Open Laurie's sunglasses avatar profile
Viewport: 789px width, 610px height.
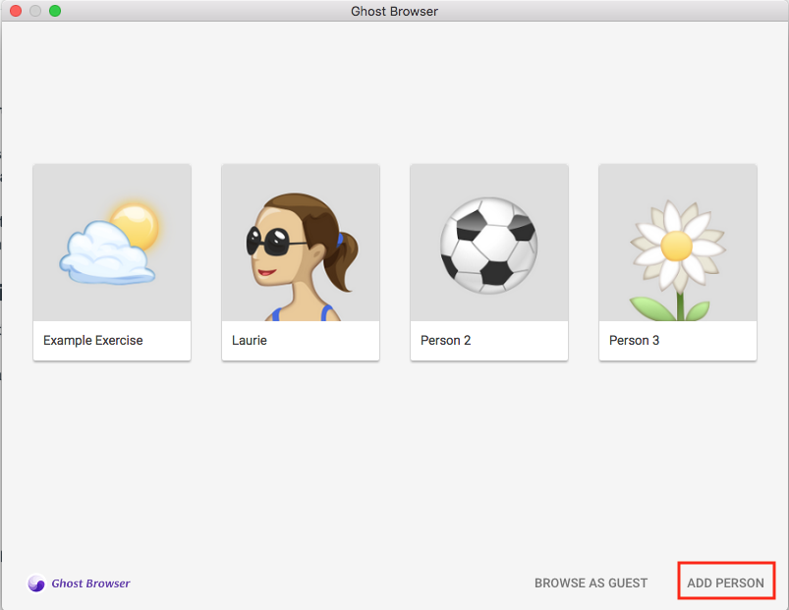coord(301,243)
